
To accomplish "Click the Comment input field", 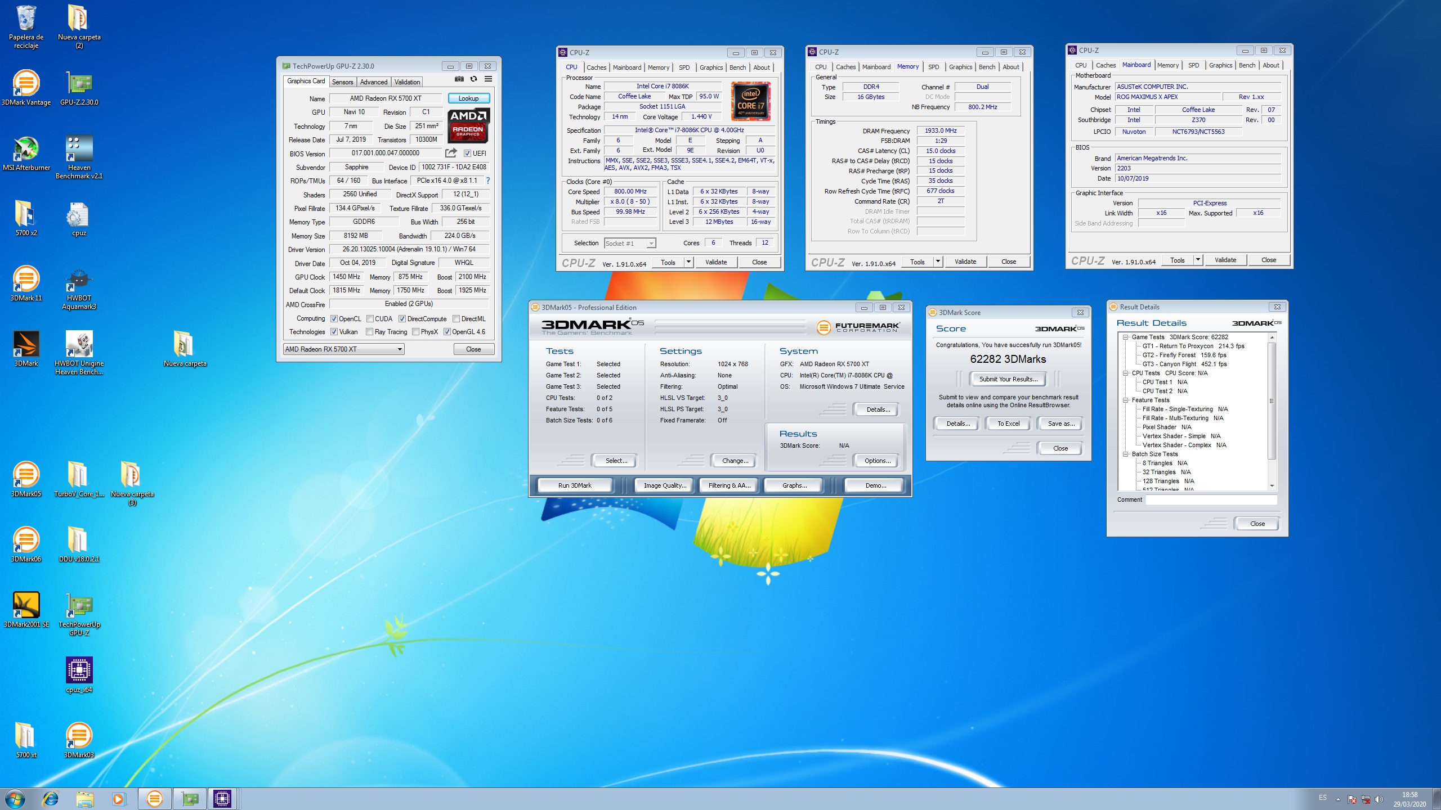I will 1211,500.
